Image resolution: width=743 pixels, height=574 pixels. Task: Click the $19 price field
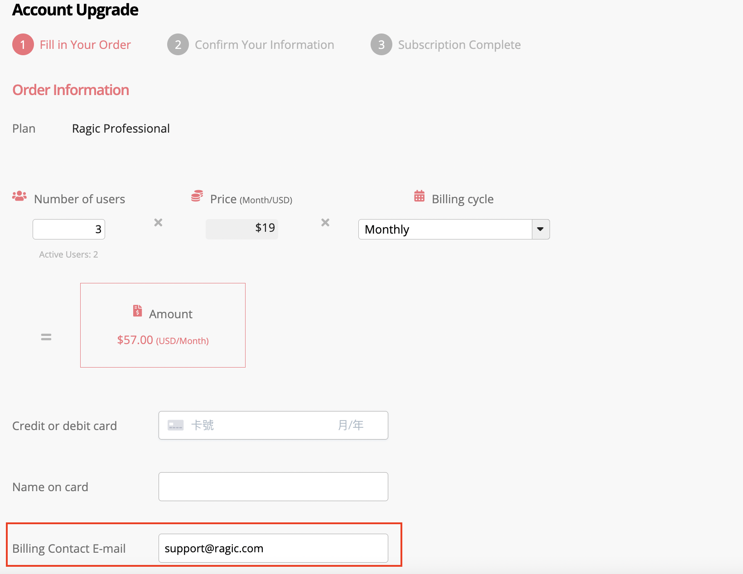(x=242, y=228)
